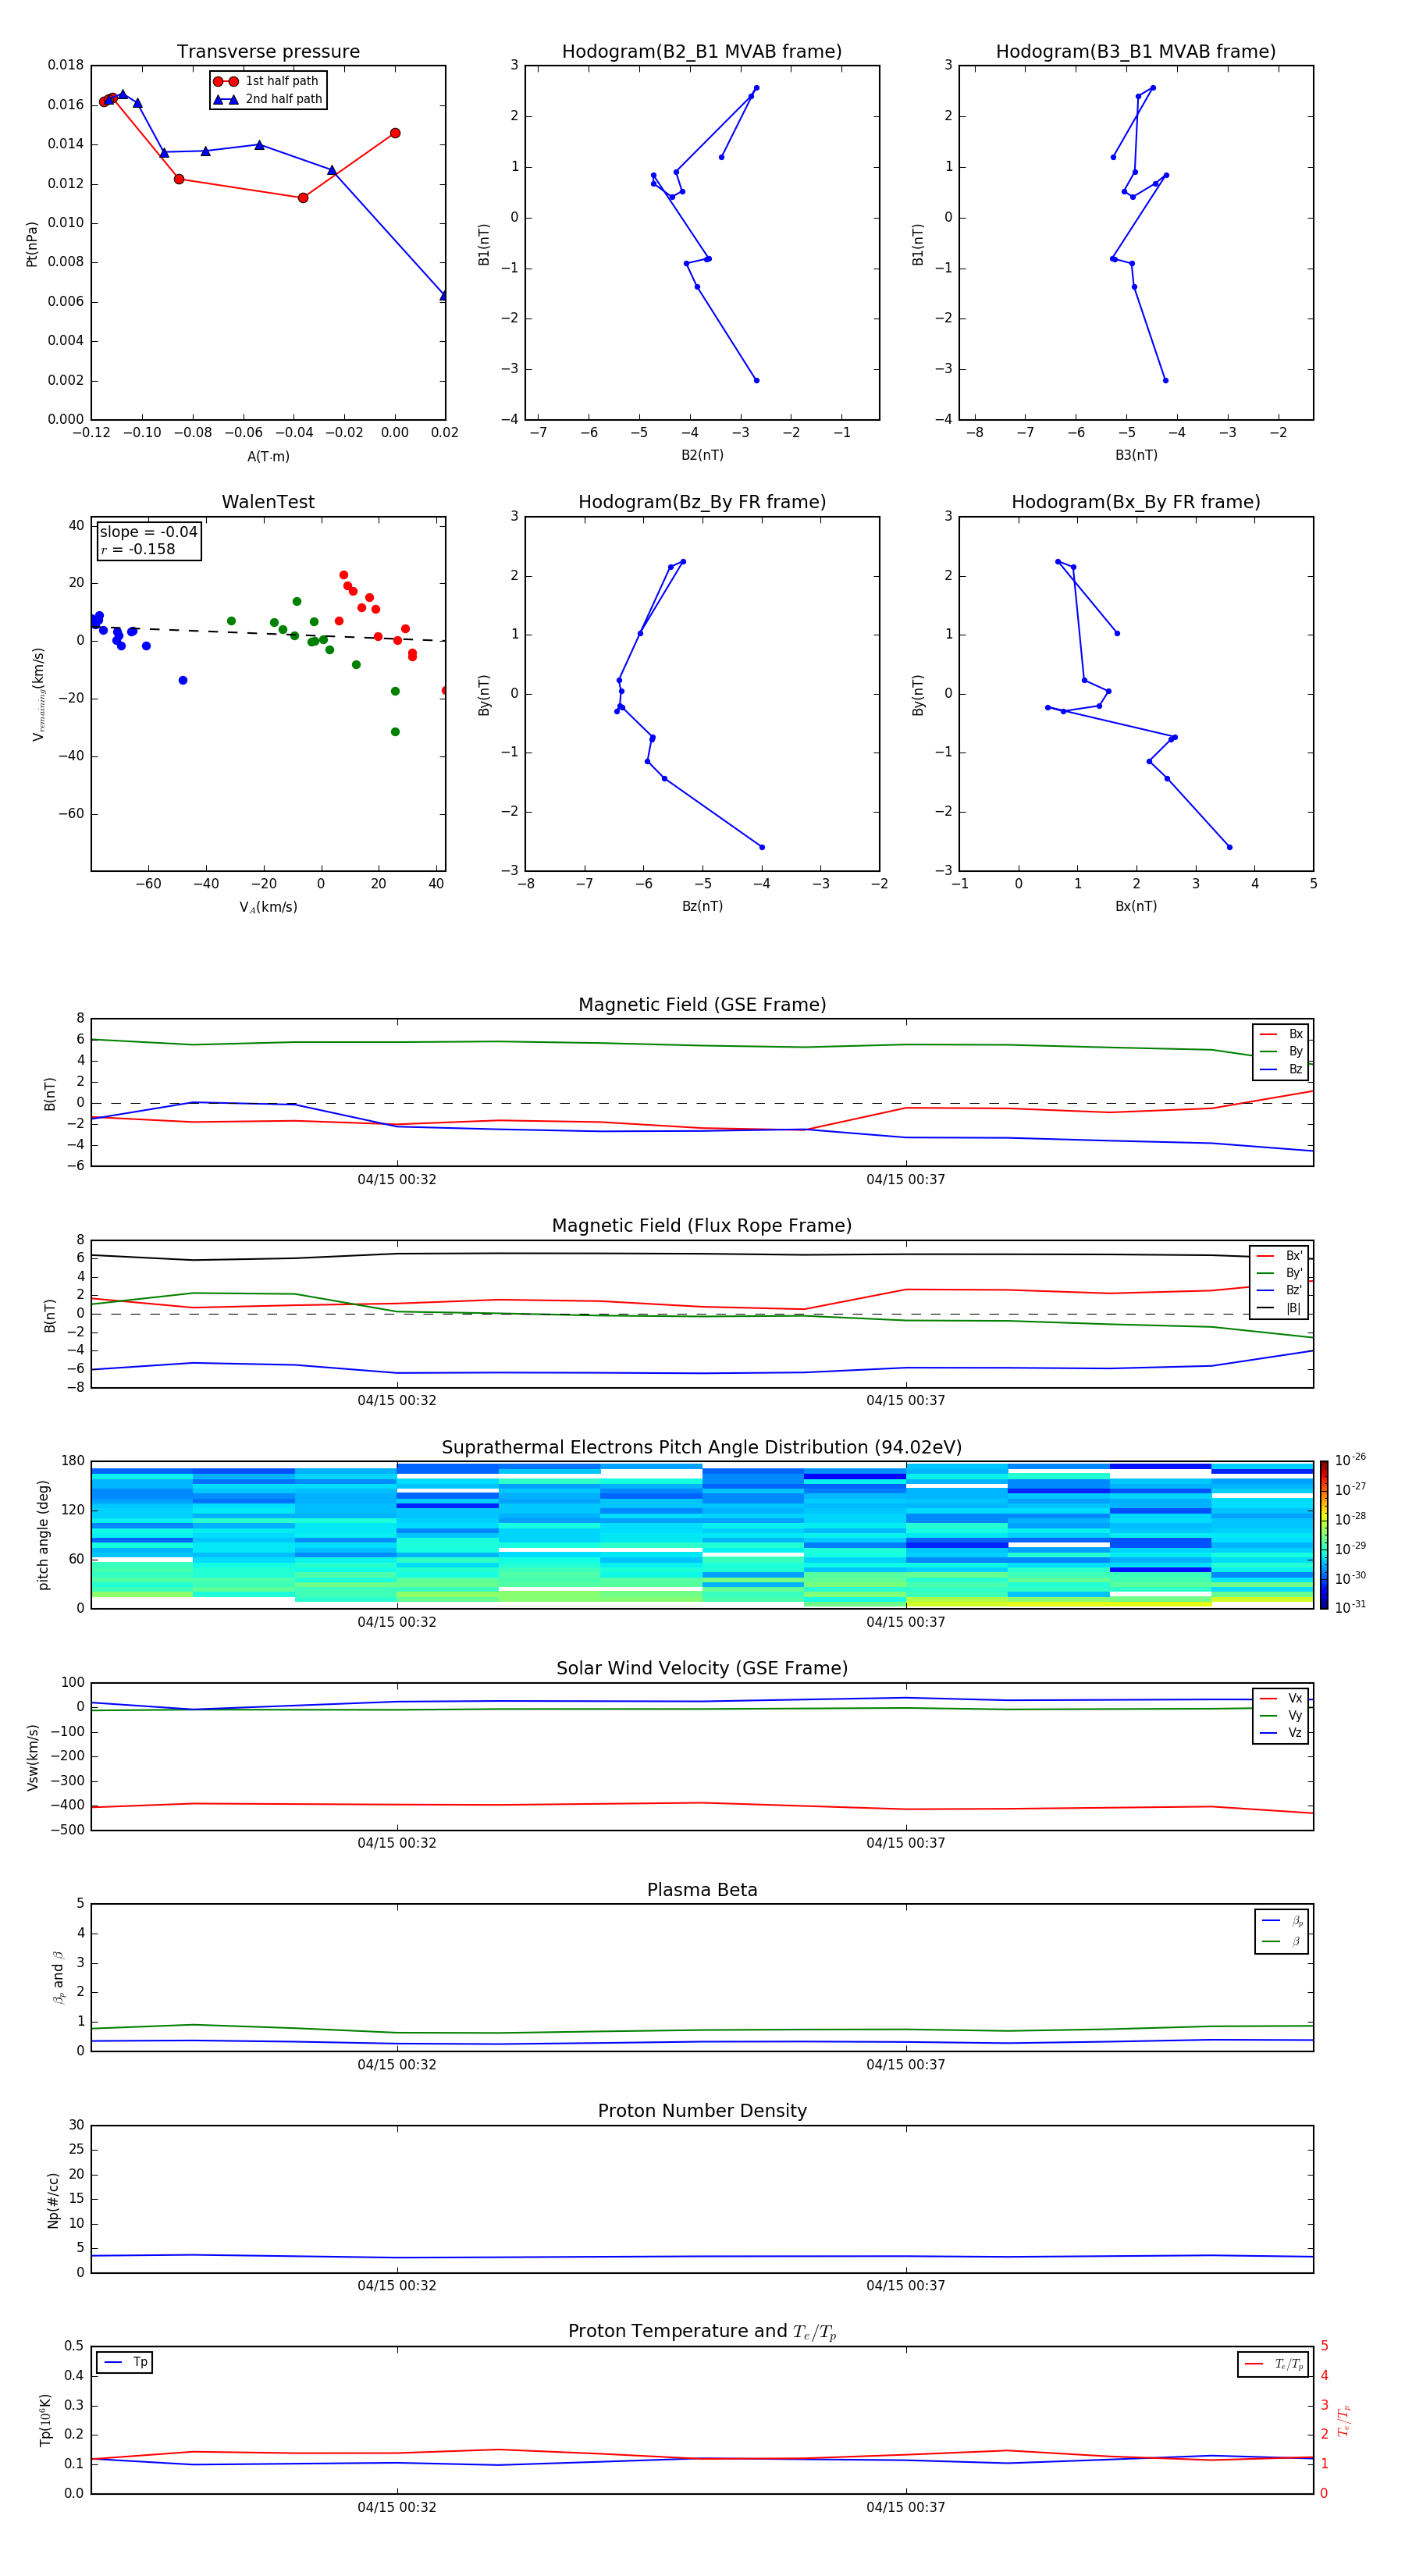Select 'Vy' in solar wind legend
Viewport: 1405px width, 2576px height.
[x=1281, y=1715]
